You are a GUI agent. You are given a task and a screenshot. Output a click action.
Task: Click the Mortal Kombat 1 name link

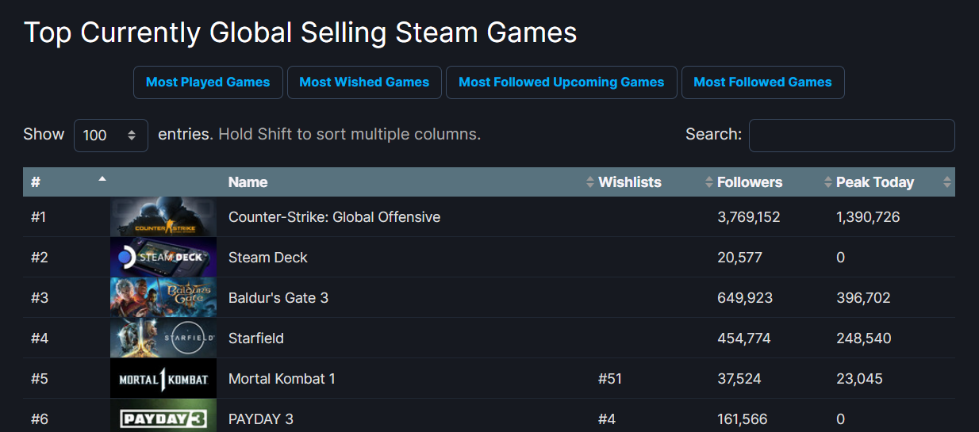coord(282,379)
